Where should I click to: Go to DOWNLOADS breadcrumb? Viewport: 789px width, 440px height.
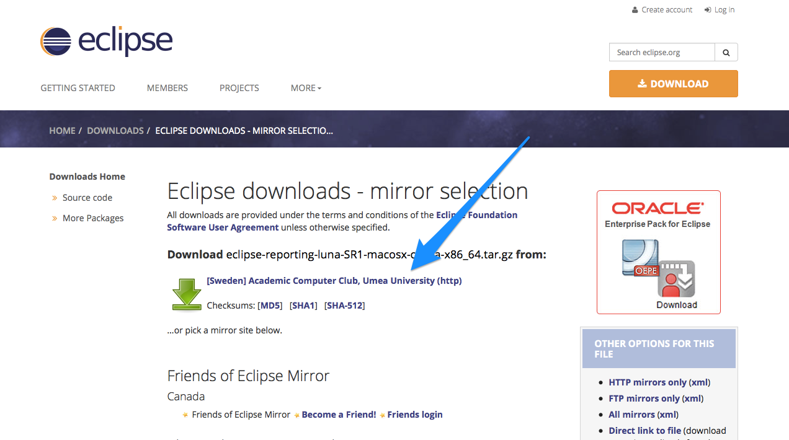(x=115, y=131)
